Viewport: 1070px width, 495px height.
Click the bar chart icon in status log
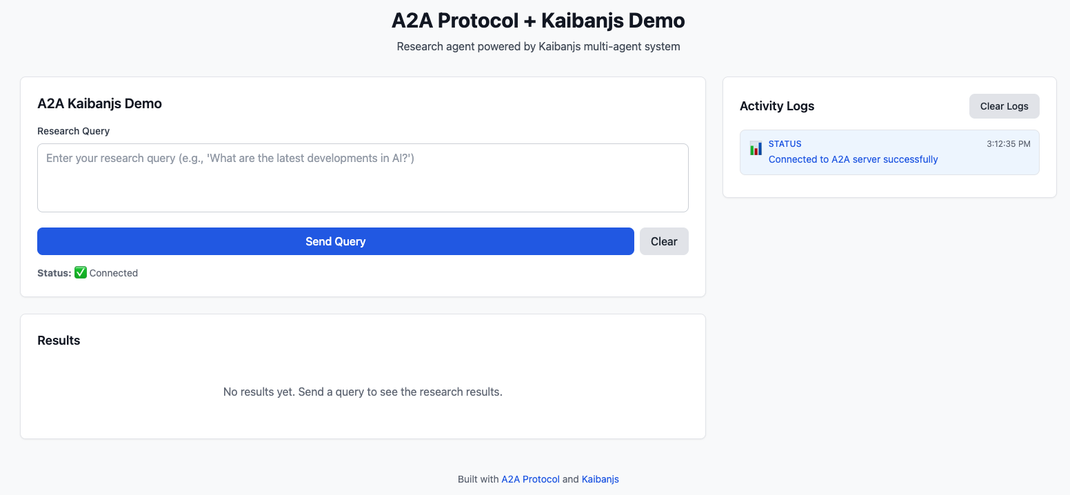(756, 148)
